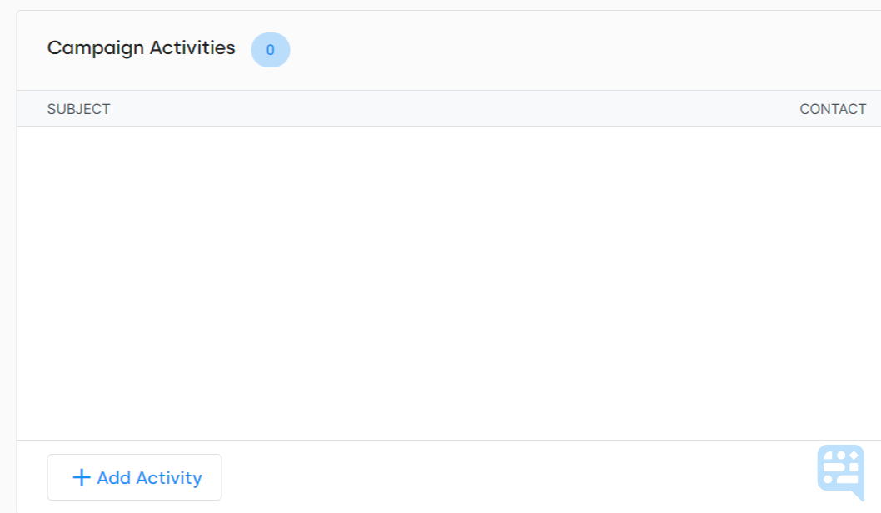Image resolution: width=881 pixels, height=513 pixels.
Task: Click the plus icon beside Add Activity
Action: 81,477
